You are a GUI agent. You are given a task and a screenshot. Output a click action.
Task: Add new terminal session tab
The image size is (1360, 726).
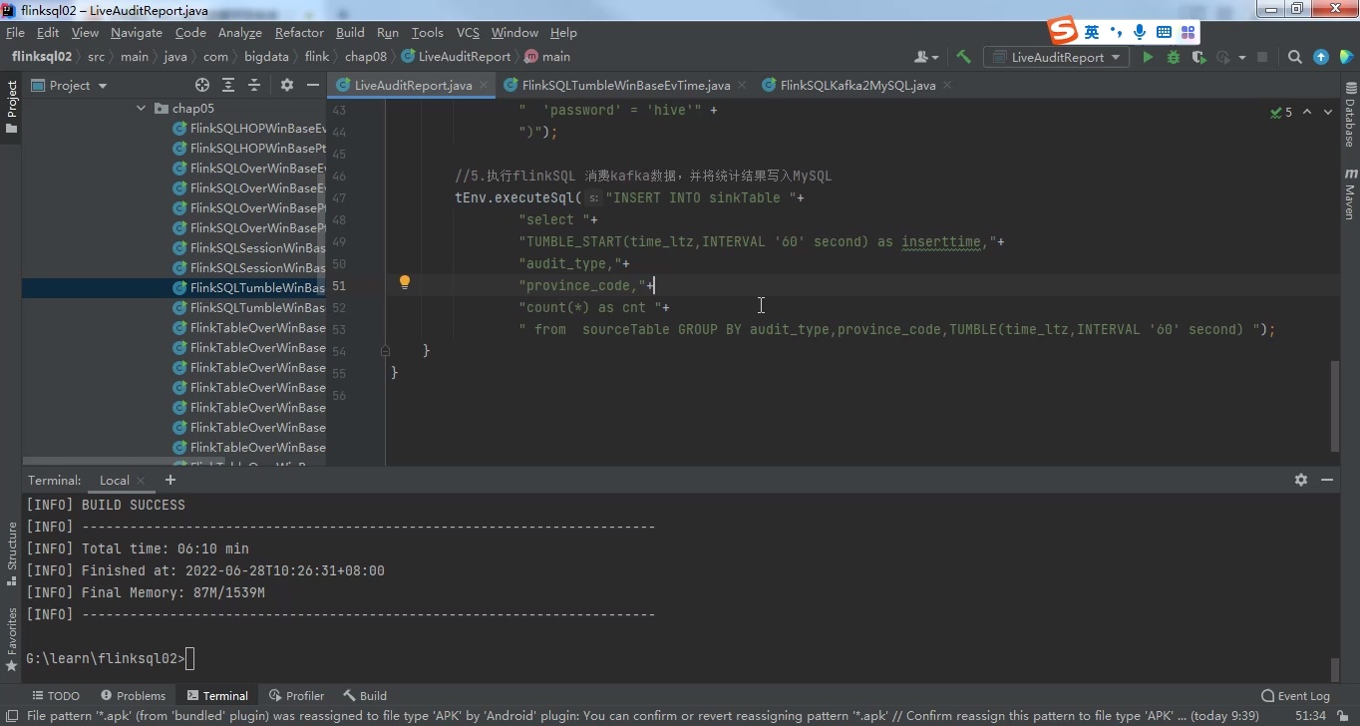coord(170,480)
